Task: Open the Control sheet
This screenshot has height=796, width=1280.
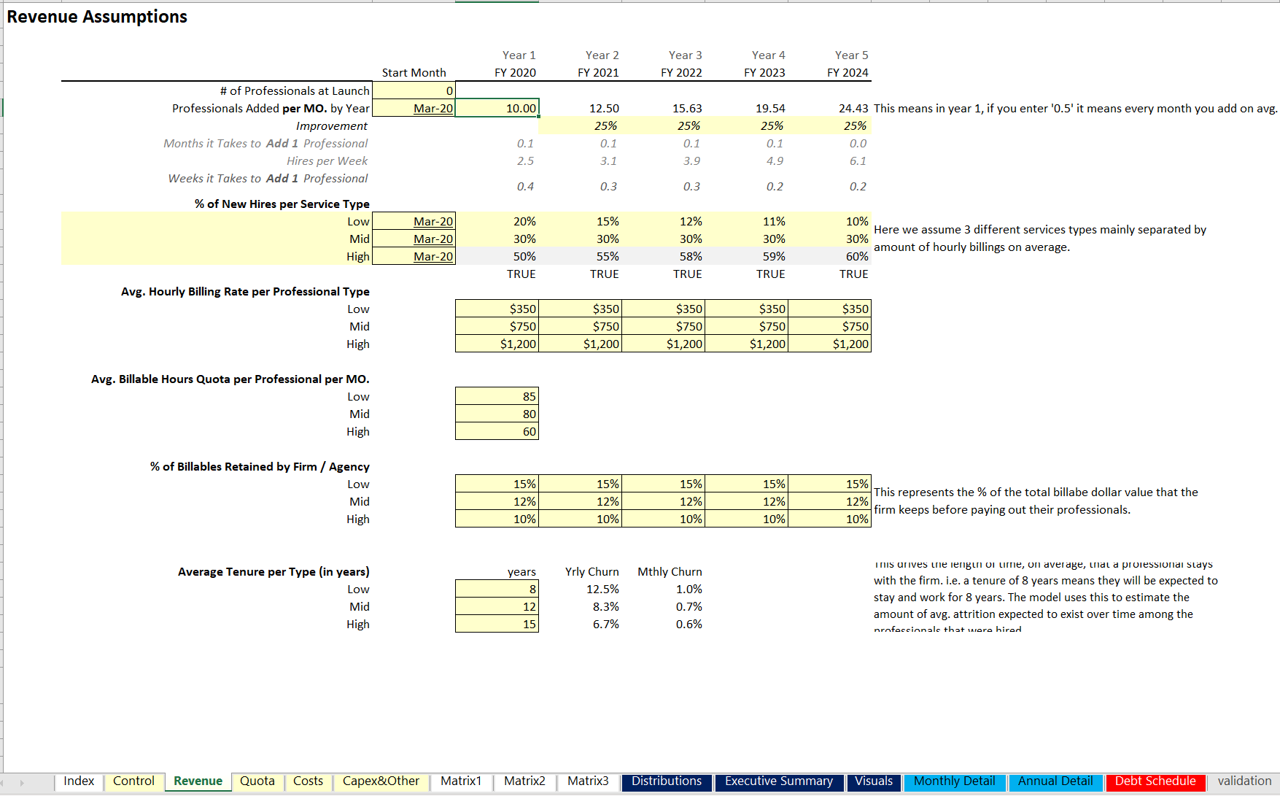Action: click(x=133, y=781)
